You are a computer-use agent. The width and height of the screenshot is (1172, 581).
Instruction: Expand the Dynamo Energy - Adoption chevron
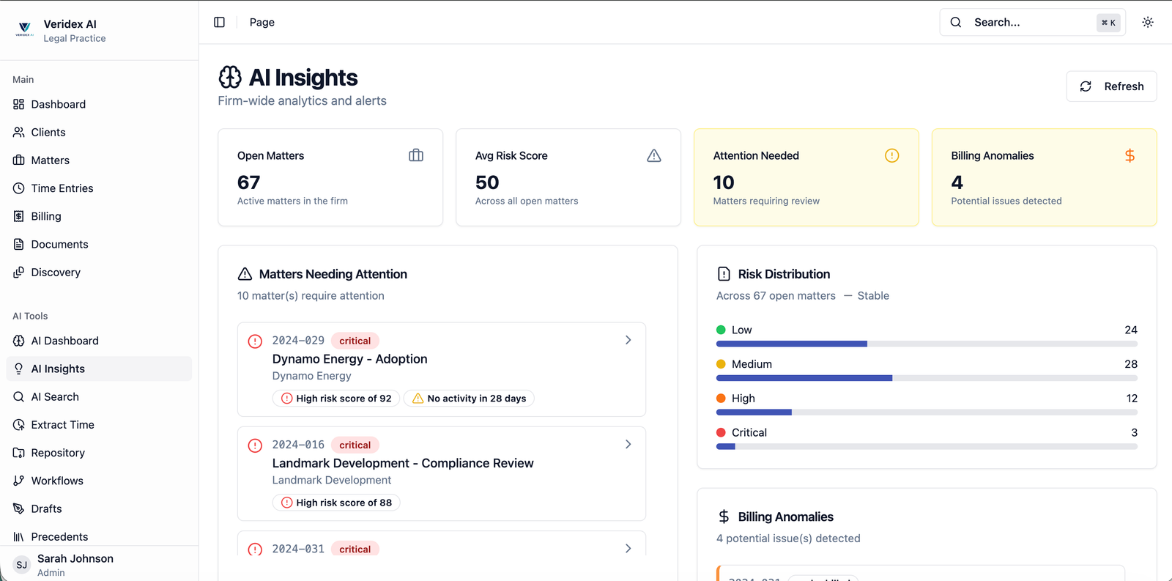click(628, 340)
